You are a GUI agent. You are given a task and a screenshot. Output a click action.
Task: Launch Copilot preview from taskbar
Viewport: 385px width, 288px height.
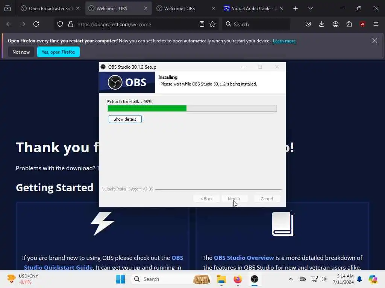[x=373, y=279]
